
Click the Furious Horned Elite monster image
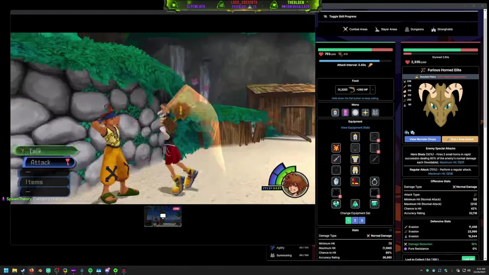[440, 104]
